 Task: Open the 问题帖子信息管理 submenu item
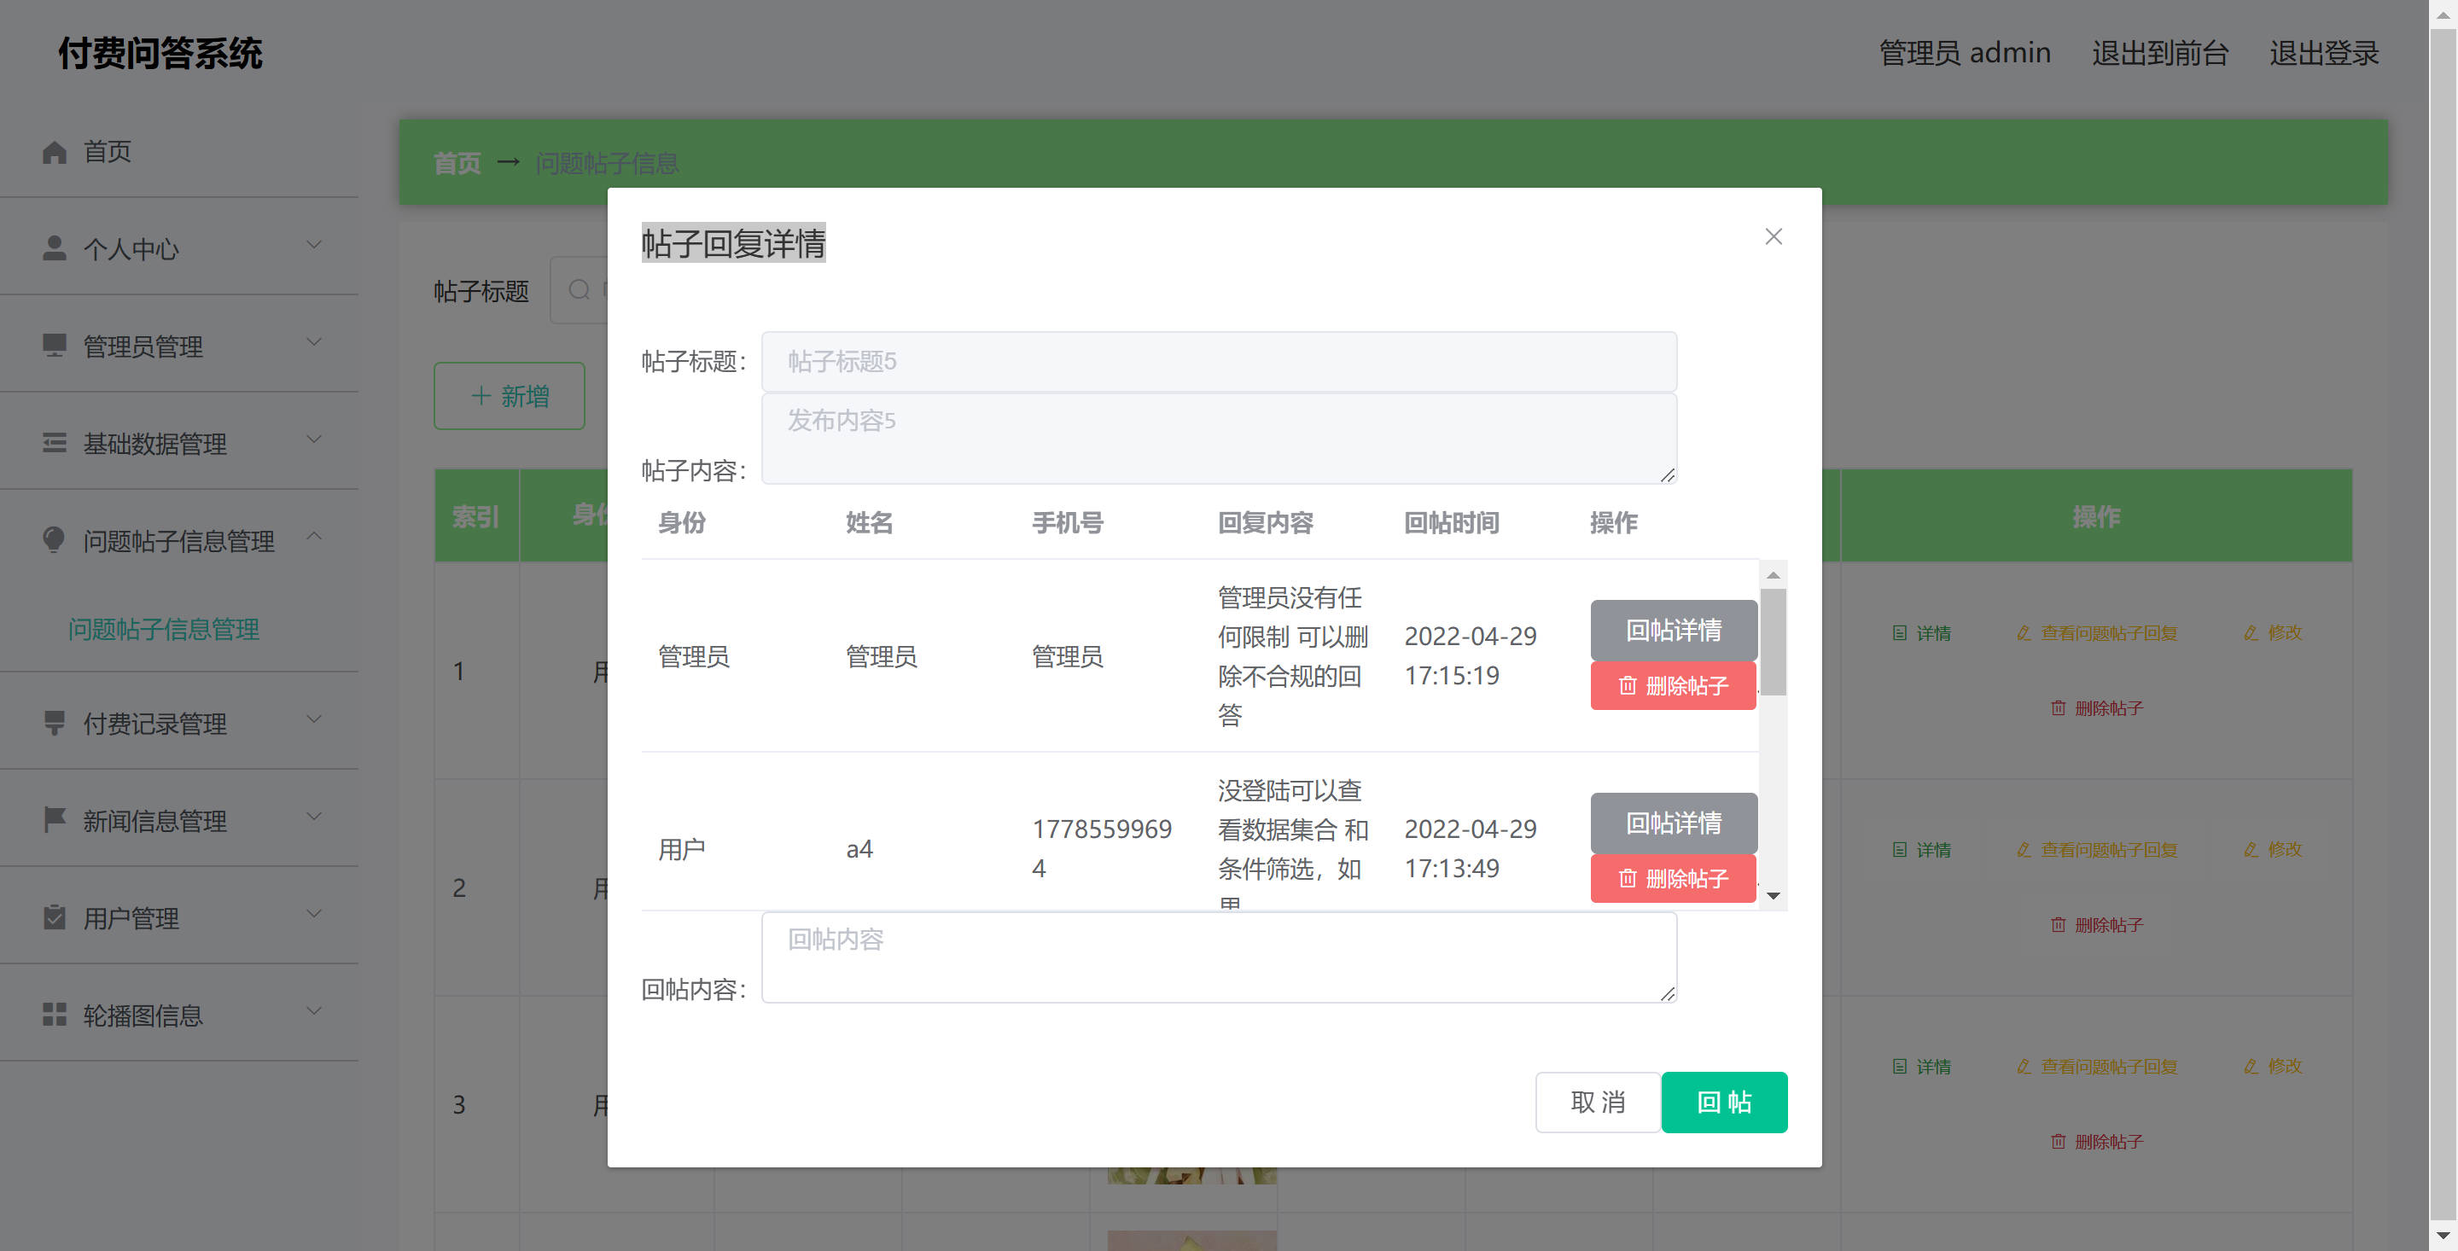[163, 630]
